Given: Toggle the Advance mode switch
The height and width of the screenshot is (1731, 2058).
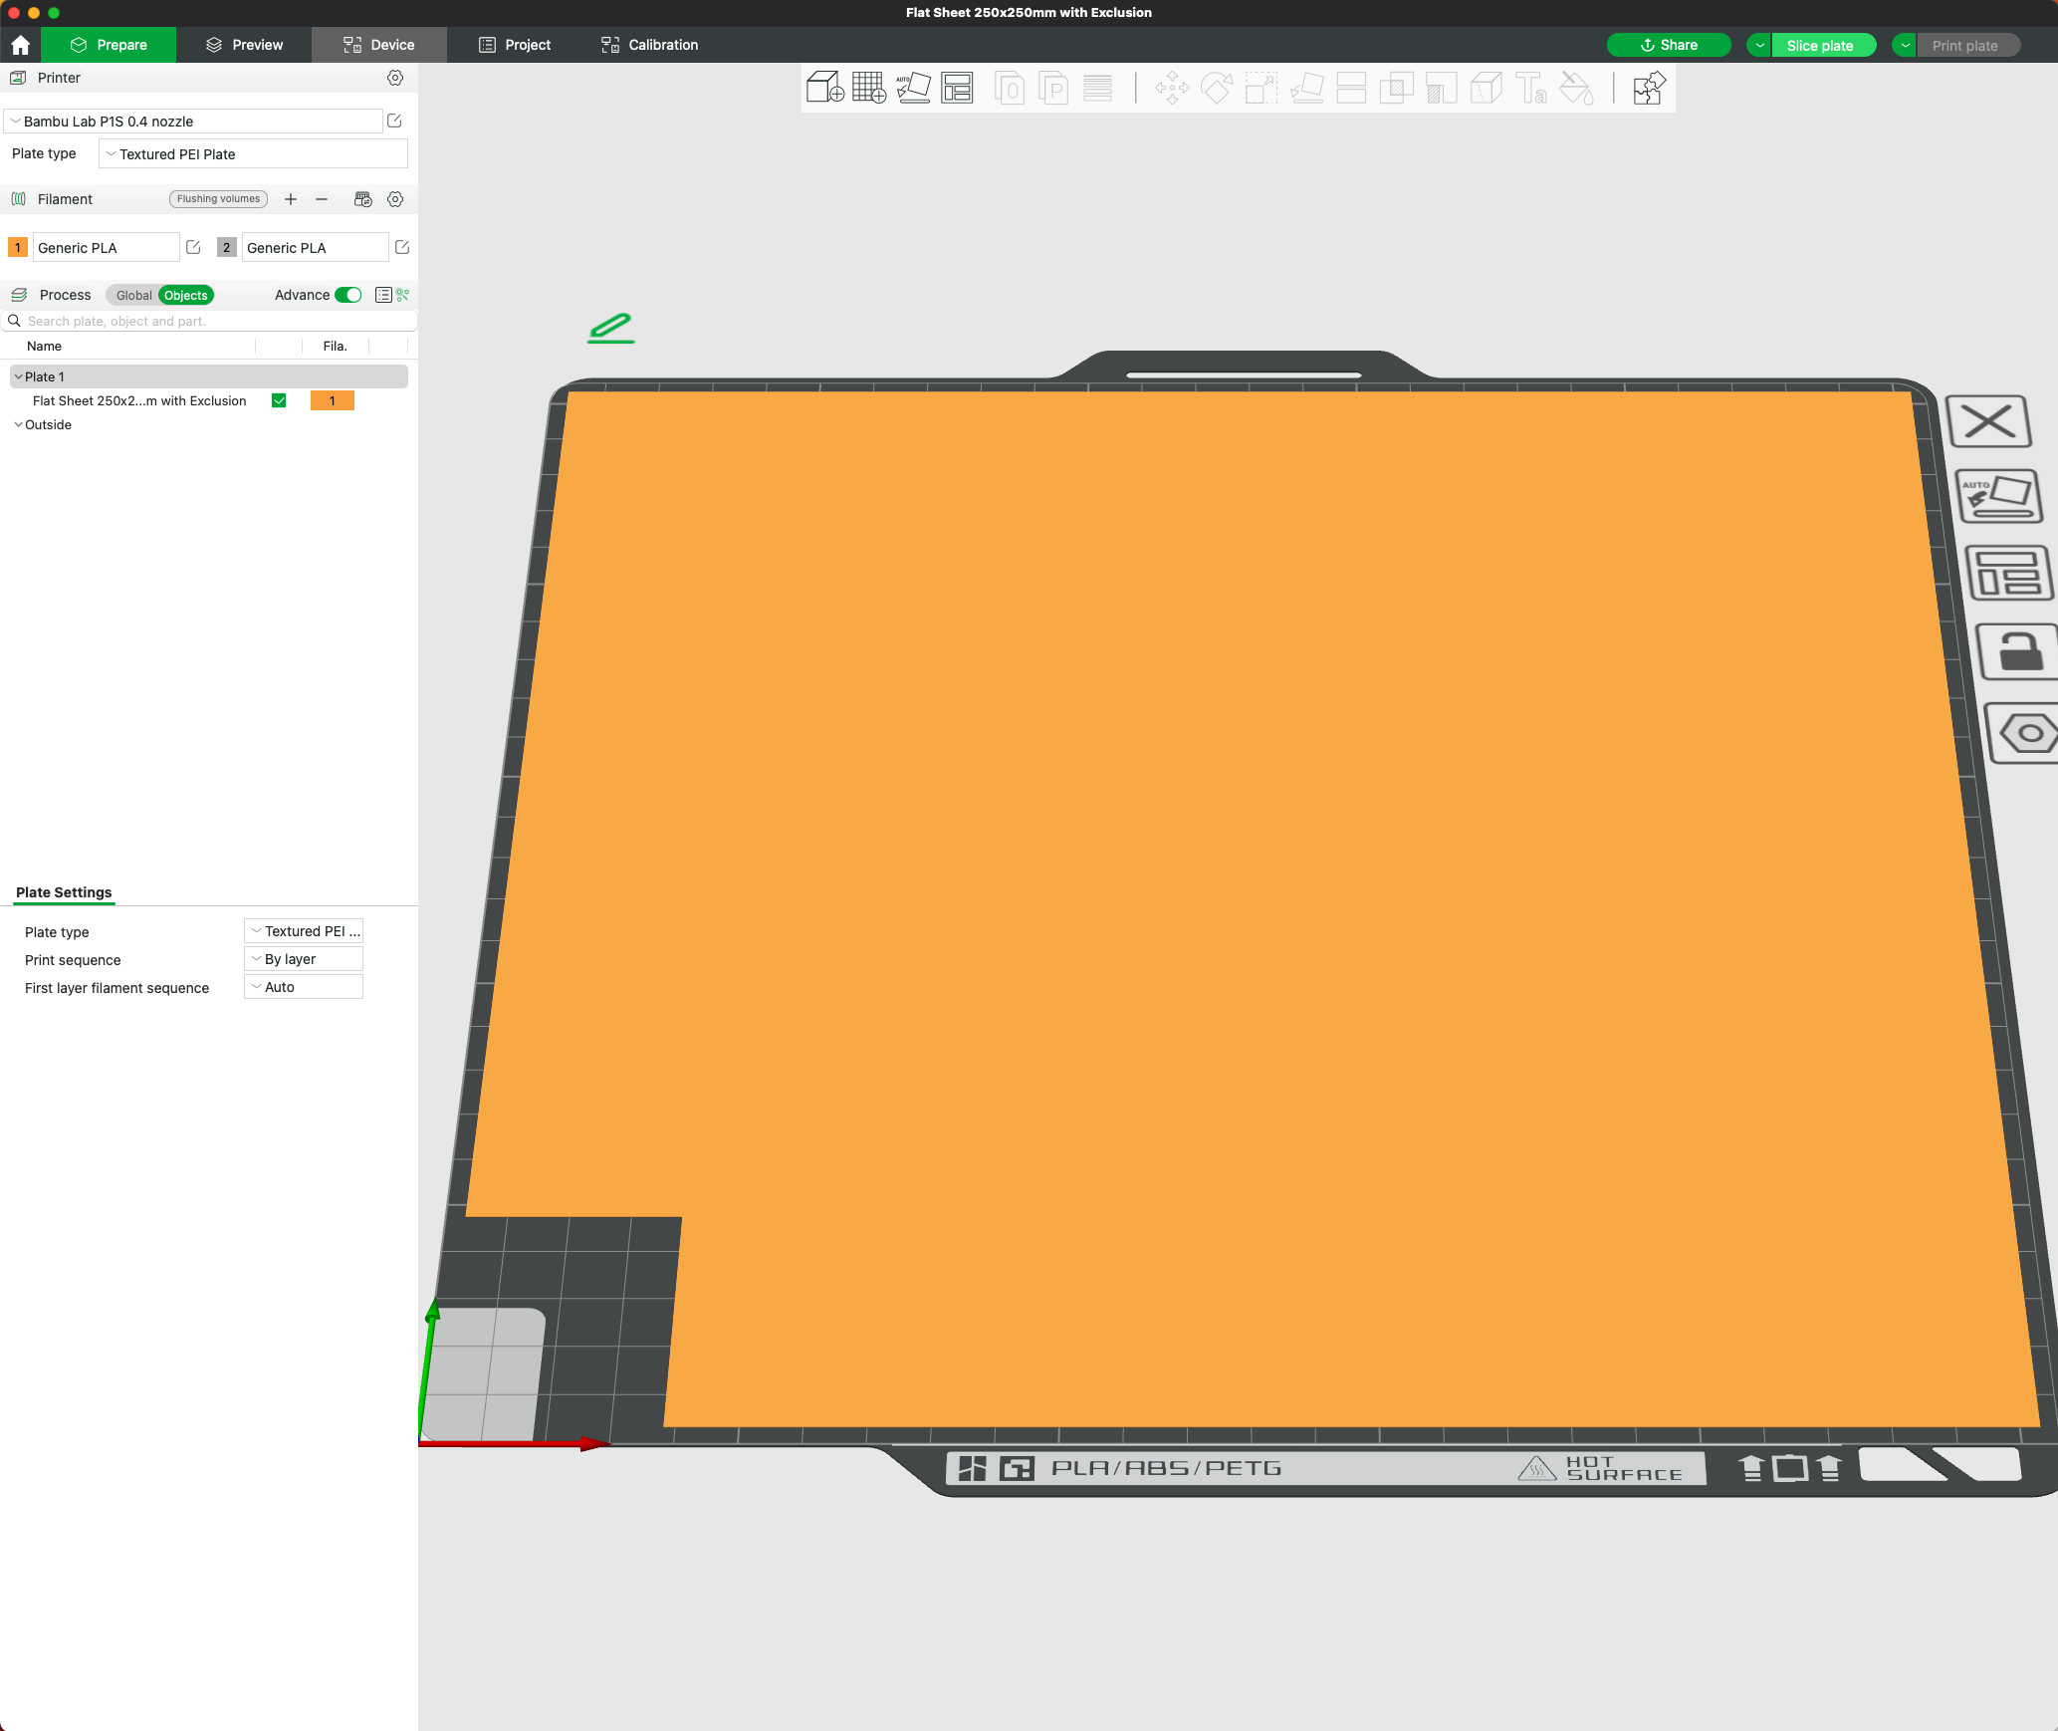Looking at the screenshot, I should point(348,295).
